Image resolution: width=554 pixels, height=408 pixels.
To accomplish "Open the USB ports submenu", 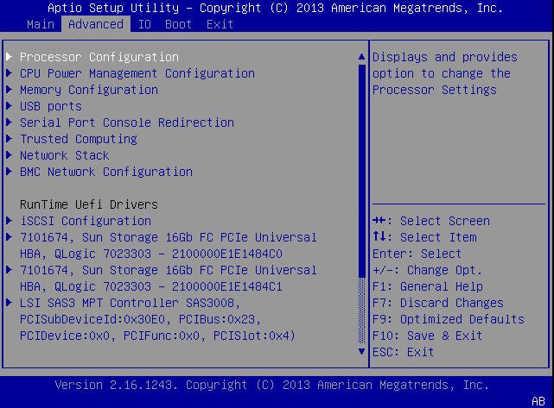I will (x=51, y=106).
